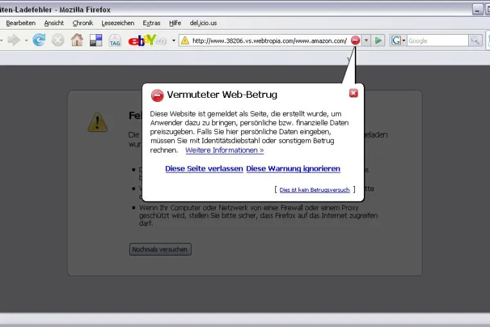Click the blue Reload page icon

[39, 40]
